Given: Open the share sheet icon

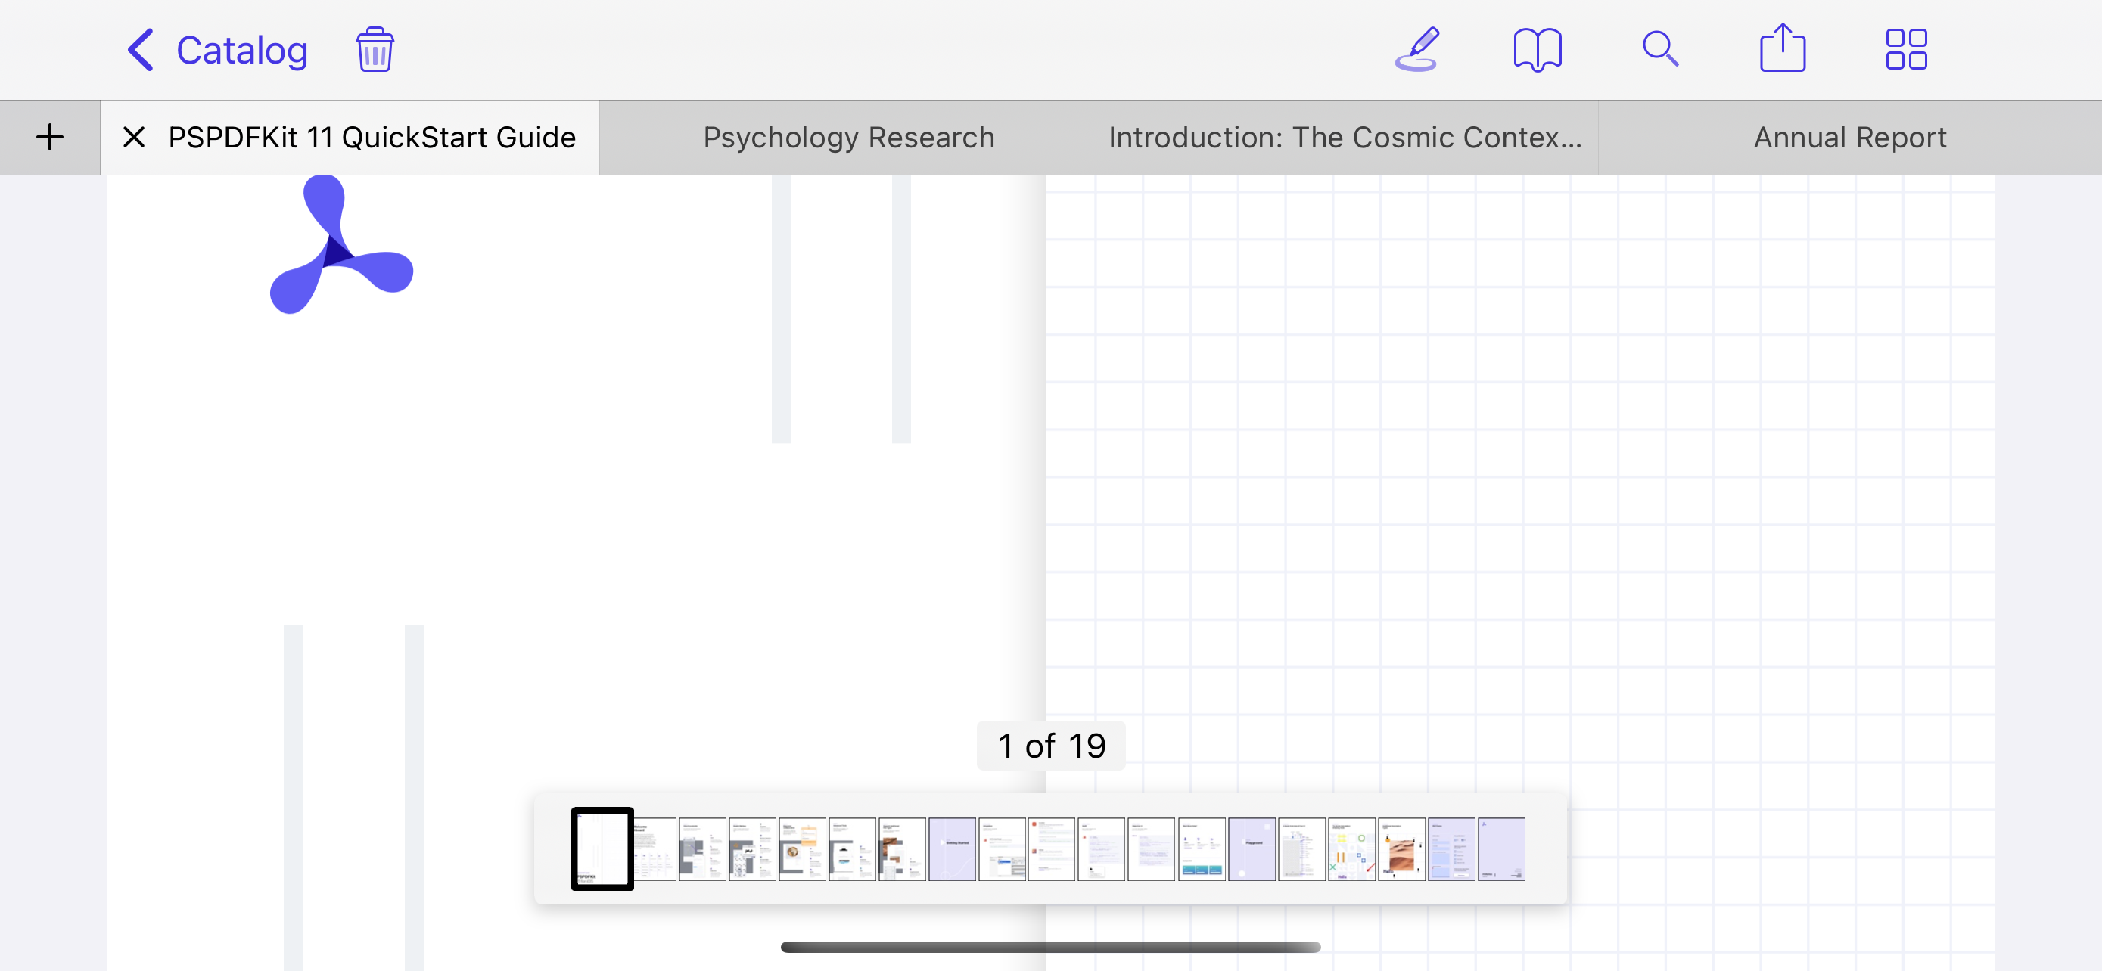Looking at the screenshot, I should (x=1783, y=50).
